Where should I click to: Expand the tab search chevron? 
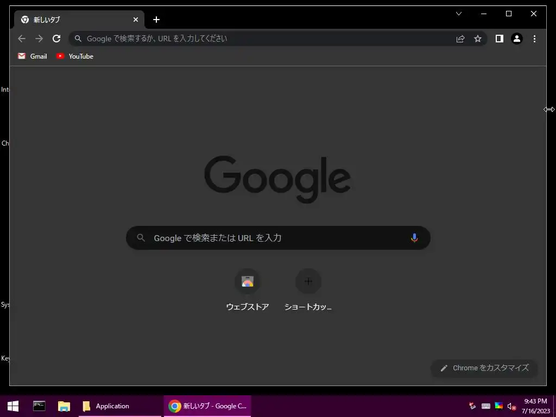pyautogui.click(x=458, y=14)
